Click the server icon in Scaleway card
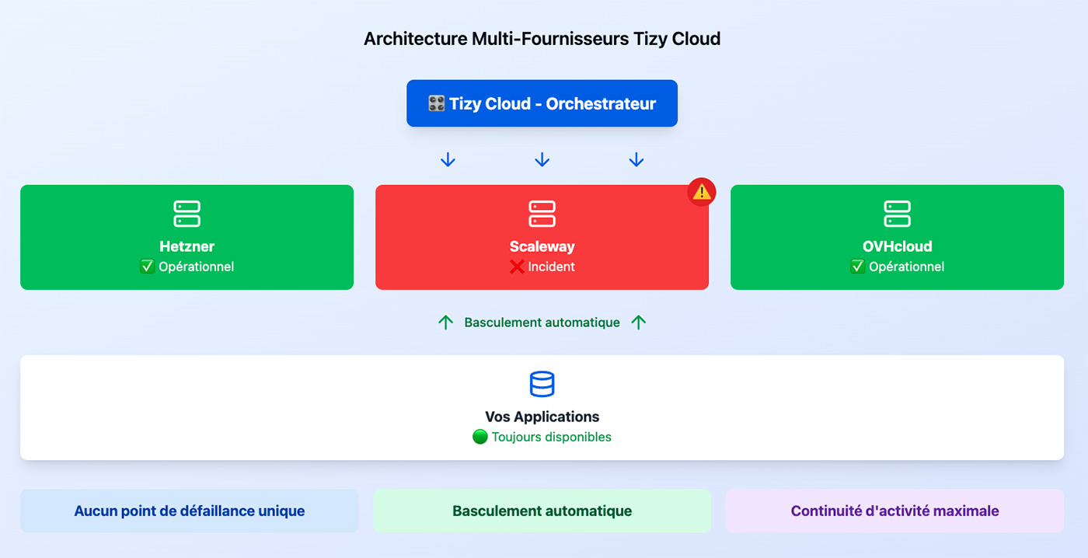Image resolution: width=1088 pixels, height=558 pixels. [542, 214]
